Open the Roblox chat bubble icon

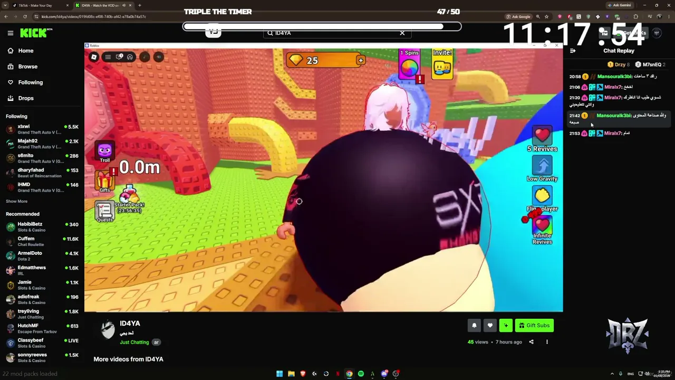pyautogui.click(x=119, y=57)
